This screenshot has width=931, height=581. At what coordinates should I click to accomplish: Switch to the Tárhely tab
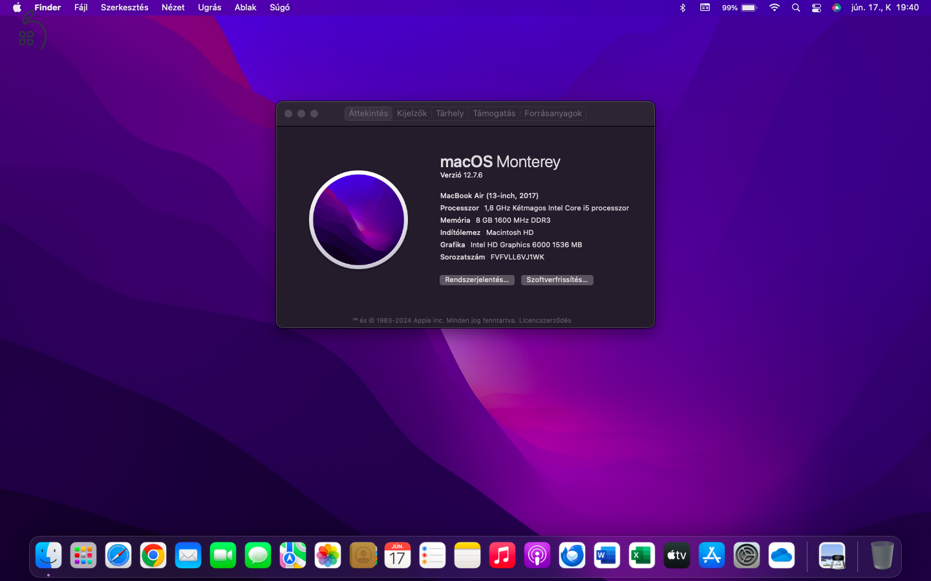tap(450, 114)
